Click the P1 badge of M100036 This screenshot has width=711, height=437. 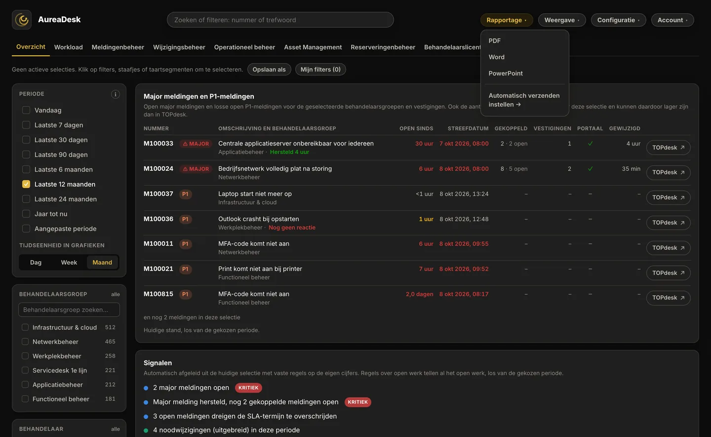(185, 219)
